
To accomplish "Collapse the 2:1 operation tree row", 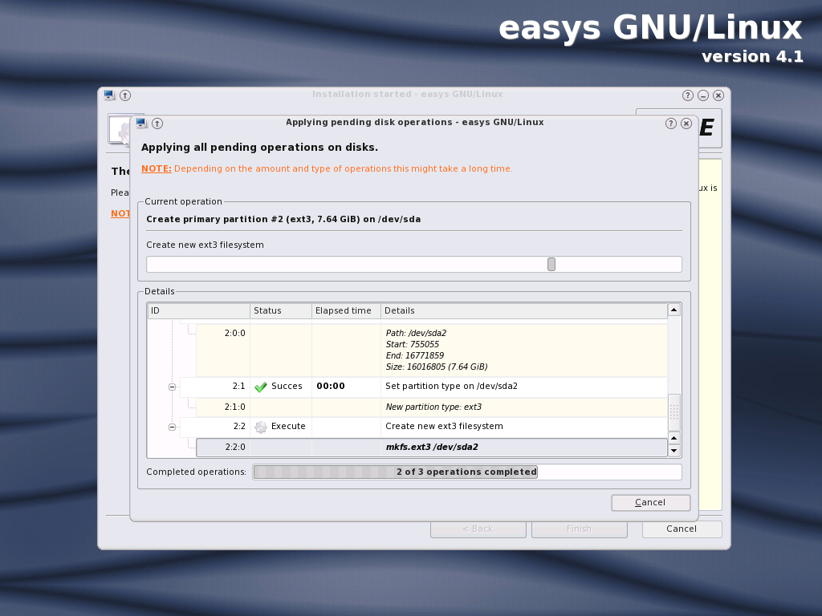I will pyautogui.click(x=172, y=387).
